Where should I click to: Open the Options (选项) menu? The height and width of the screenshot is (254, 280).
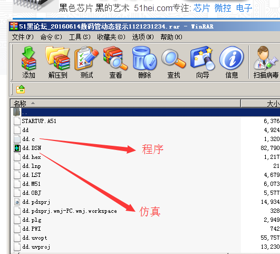(143, 37)
